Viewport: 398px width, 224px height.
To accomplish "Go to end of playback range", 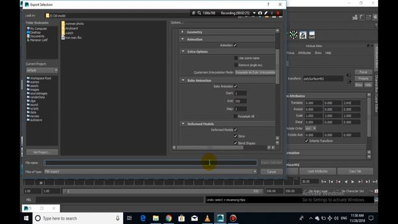I will coord(375,182).
